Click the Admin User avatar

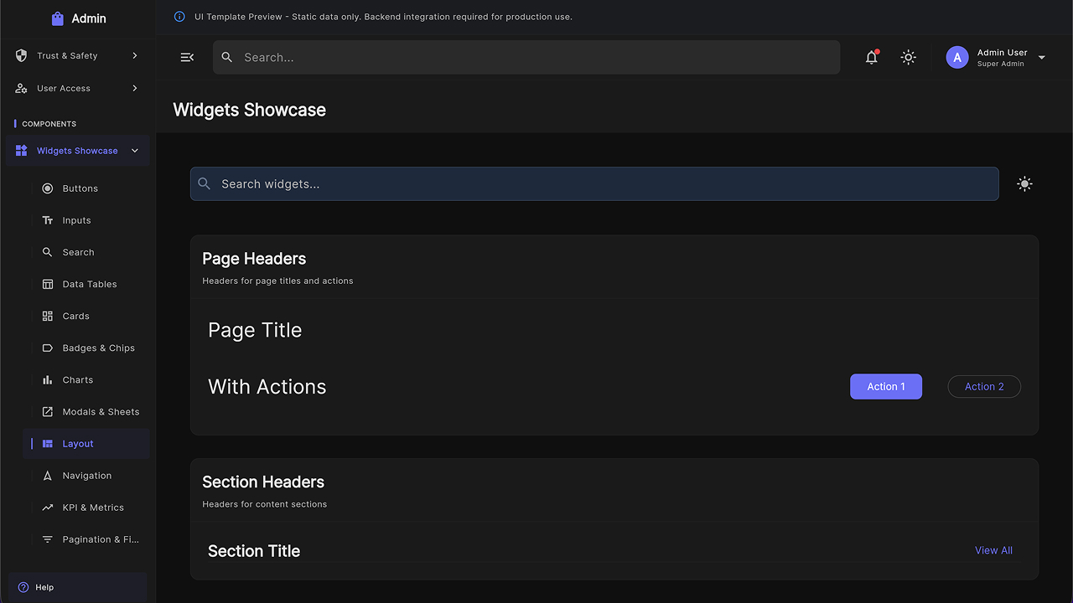(957, 57)
